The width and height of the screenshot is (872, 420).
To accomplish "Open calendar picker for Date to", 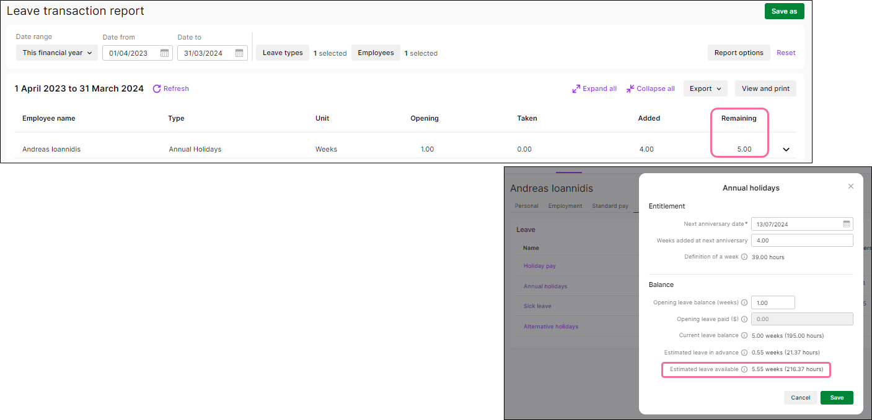I will coord(239,53).
